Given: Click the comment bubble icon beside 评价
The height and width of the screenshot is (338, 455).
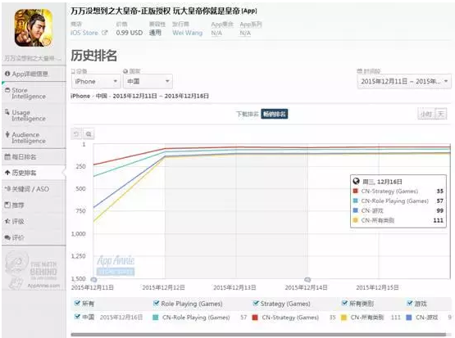Looking at the screenshot, I should click(7, 237).
